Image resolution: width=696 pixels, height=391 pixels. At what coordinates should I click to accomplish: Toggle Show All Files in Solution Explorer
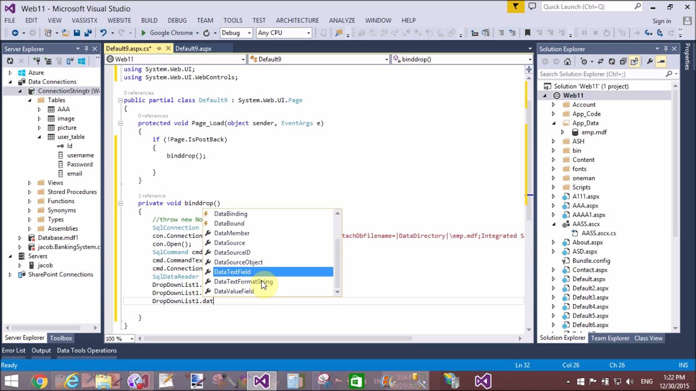coord(634,61)
